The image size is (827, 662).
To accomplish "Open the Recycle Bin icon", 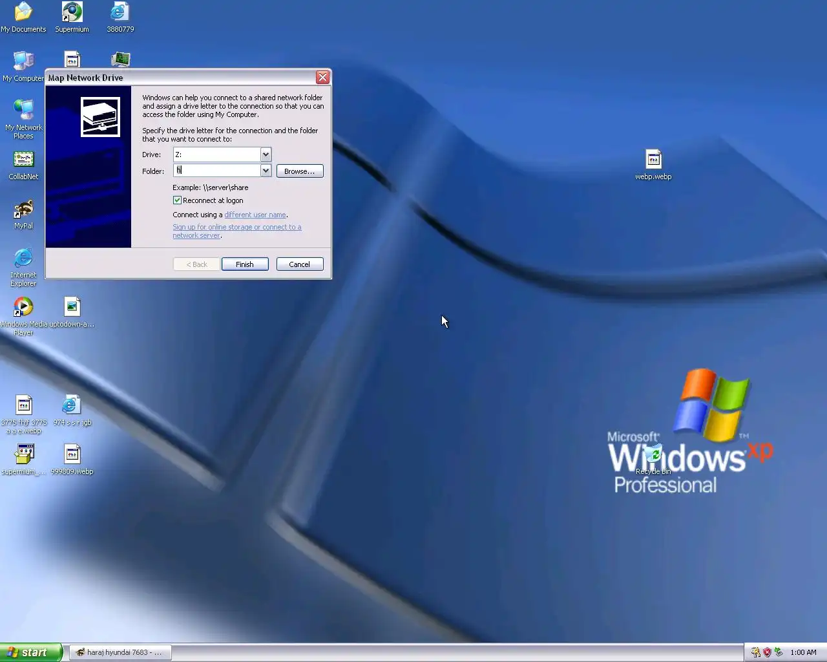I will point(653,458).
